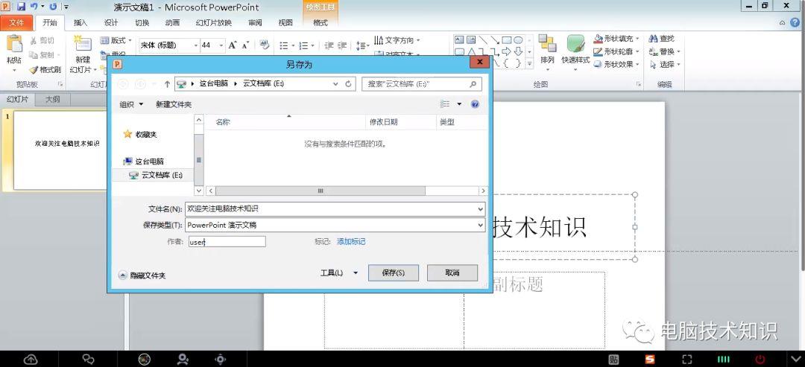Open the File (文件) tab
This screenshot has height=367, width=805.
point(16,22)
